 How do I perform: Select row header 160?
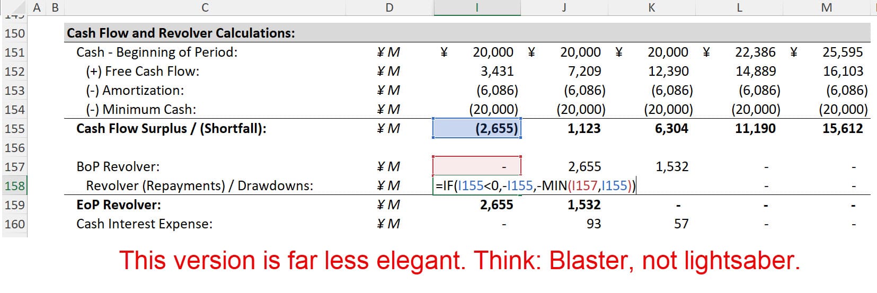14,224
